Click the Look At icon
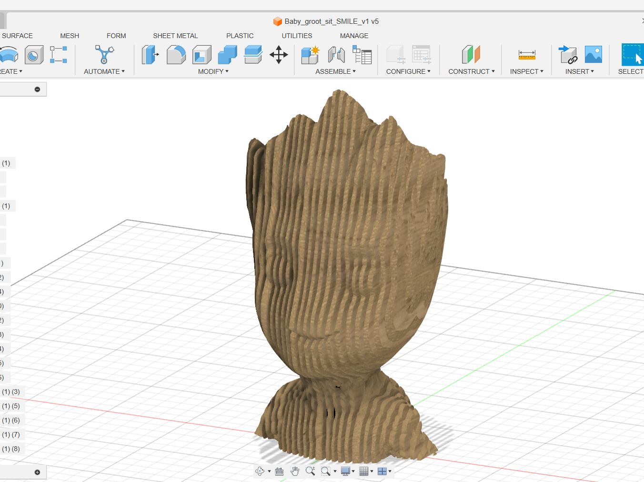 [x=280, y=471]
